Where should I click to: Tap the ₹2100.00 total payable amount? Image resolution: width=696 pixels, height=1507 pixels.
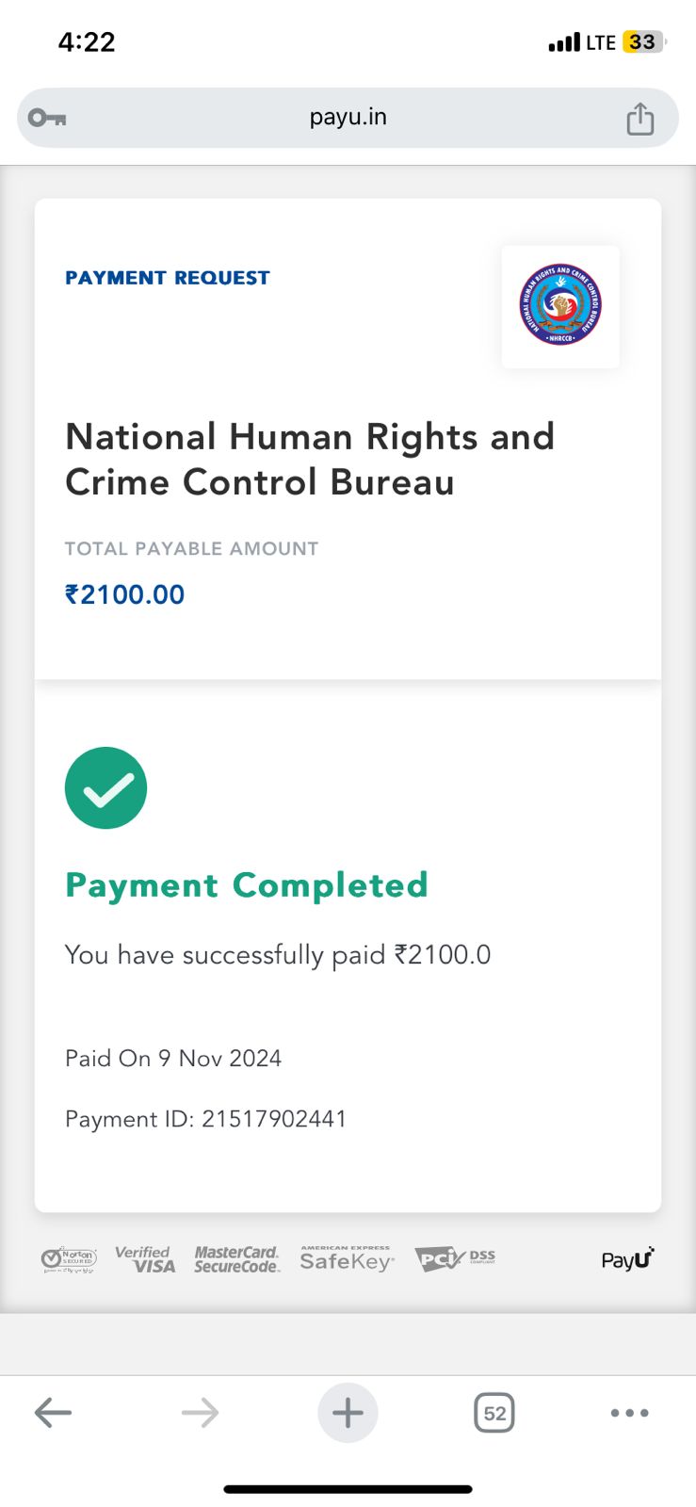(124, 594)
